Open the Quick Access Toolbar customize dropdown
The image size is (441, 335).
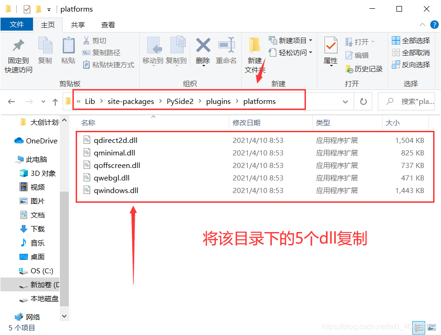point(49,10)
